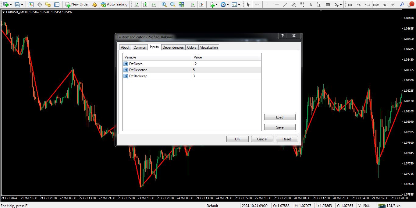Switch timeframe to M1

[x=350, y=5]
